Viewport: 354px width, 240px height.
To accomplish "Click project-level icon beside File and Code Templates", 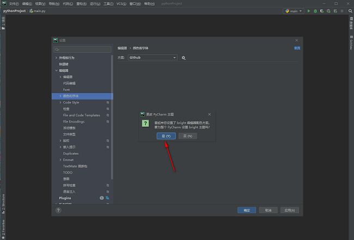I will [108, 115].
